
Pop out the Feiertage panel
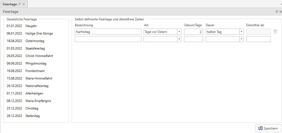[x=277, y=12]
